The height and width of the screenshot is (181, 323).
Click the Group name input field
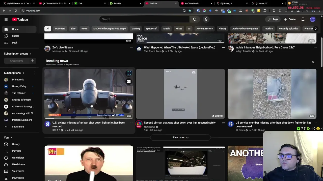pyautogui.click(x=17, y=61)
